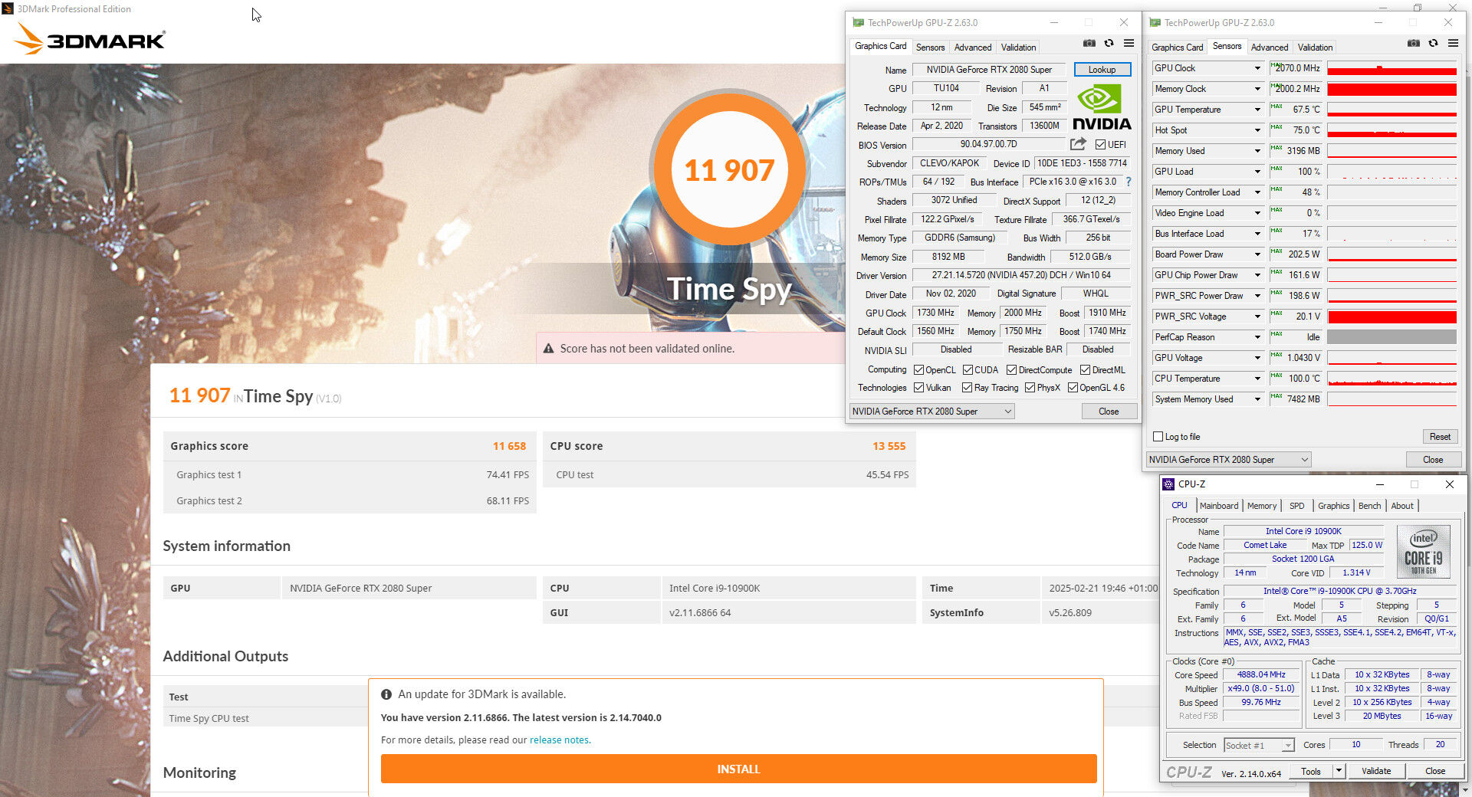This screenshot has width=1472, height=797.
Task: Click 3DMark Professional Edition title bar icon
Action: 8,9
